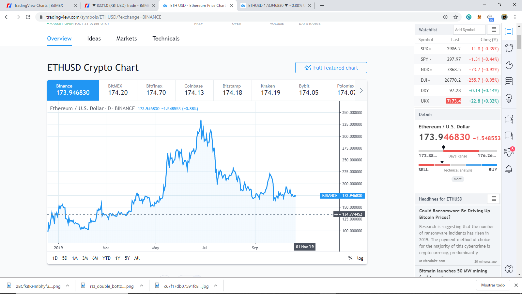Switch to the Markets tab
This screenshot has height=294, width=522.
coord(127,39)
